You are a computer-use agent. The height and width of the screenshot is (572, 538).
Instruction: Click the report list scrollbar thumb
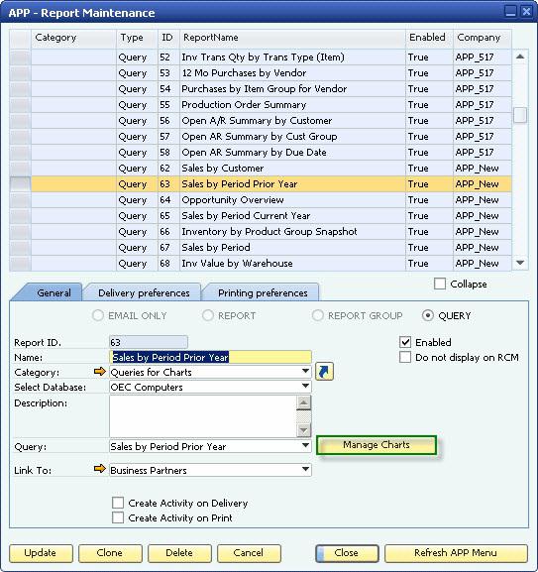pos(520,115)
